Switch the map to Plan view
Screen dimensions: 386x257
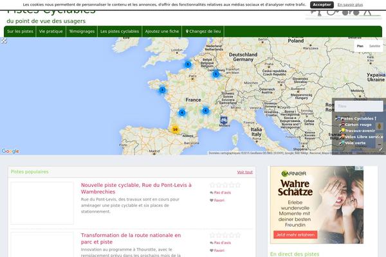point(360,46)
